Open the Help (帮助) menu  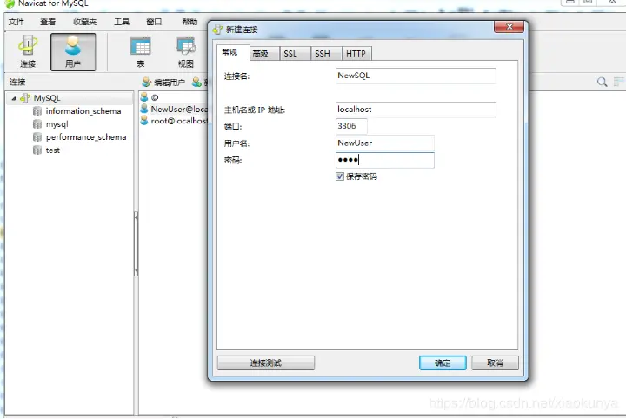click(190, 22)
